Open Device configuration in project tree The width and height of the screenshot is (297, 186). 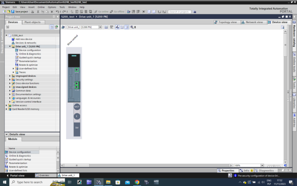29,50
